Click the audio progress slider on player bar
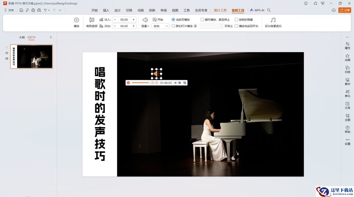 coord(141,83)
